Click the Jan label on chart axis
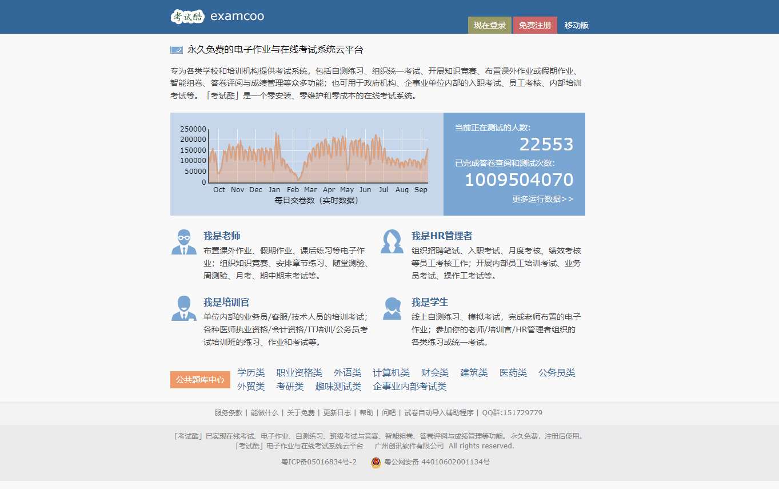The height and width of the screenshot is (489, 779). [274, 190]
